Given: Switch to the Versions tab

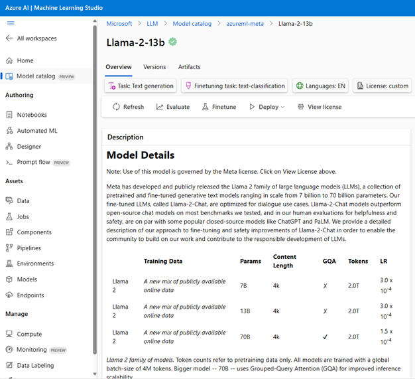Looking at the screenshot, I should 154,67.
